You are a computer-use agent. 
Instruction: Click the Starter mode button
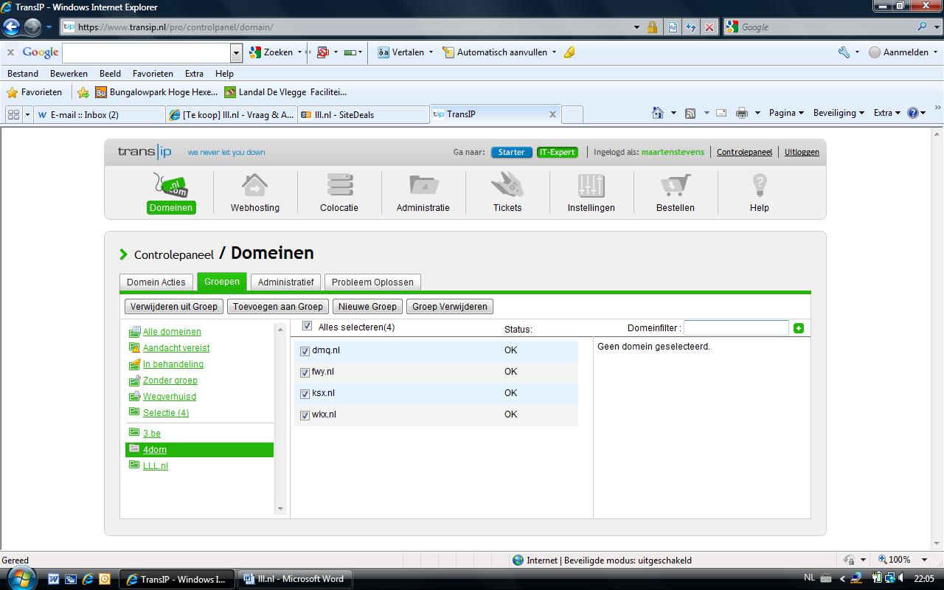pos(511,152)
